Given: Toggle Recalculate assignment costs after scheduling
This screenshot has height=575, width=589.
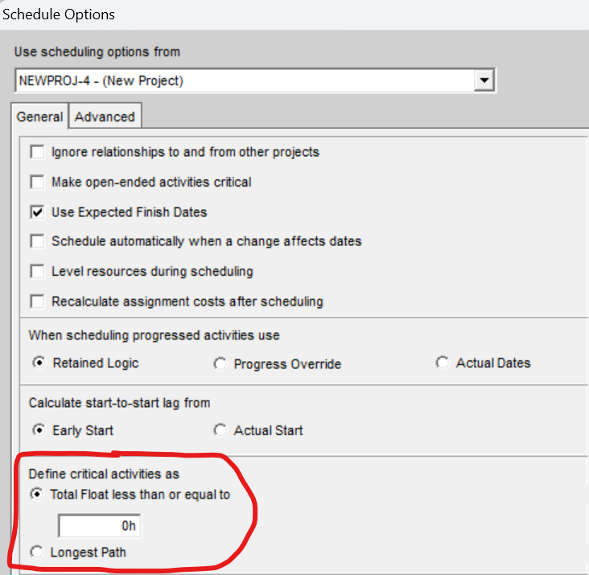Looking at the screenshot, I should click(x=37, y=302).
